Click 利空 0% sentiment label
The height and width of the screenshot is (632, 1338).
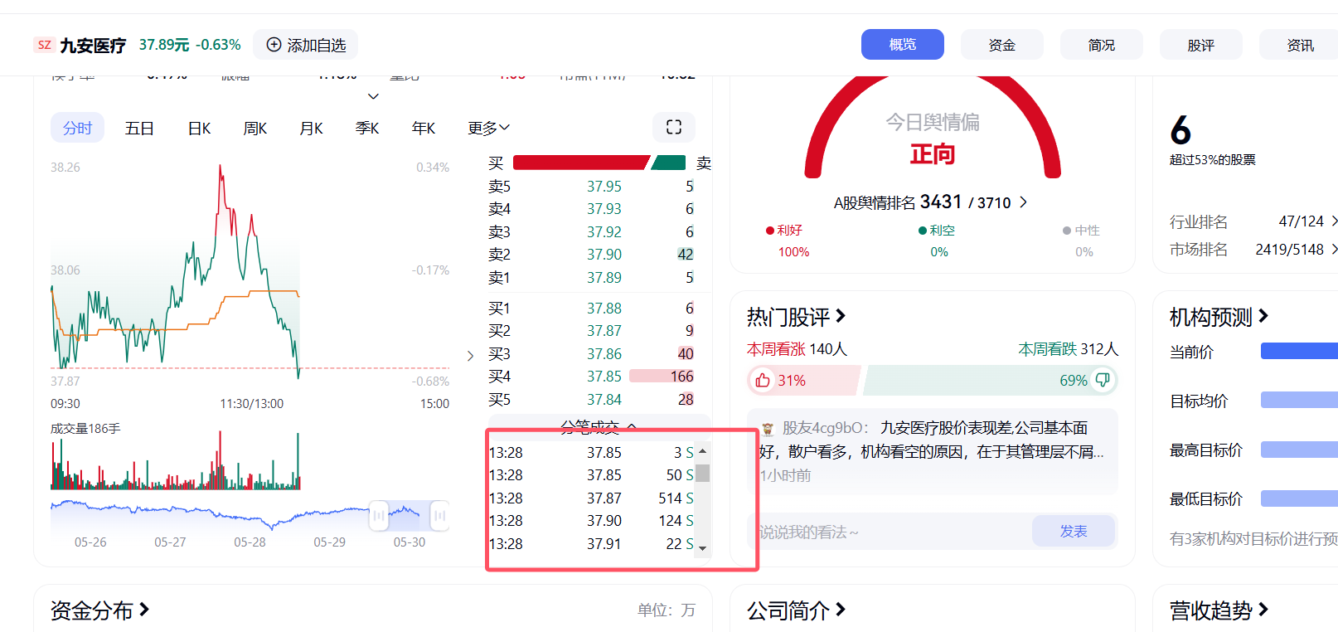tap(938, 241)
